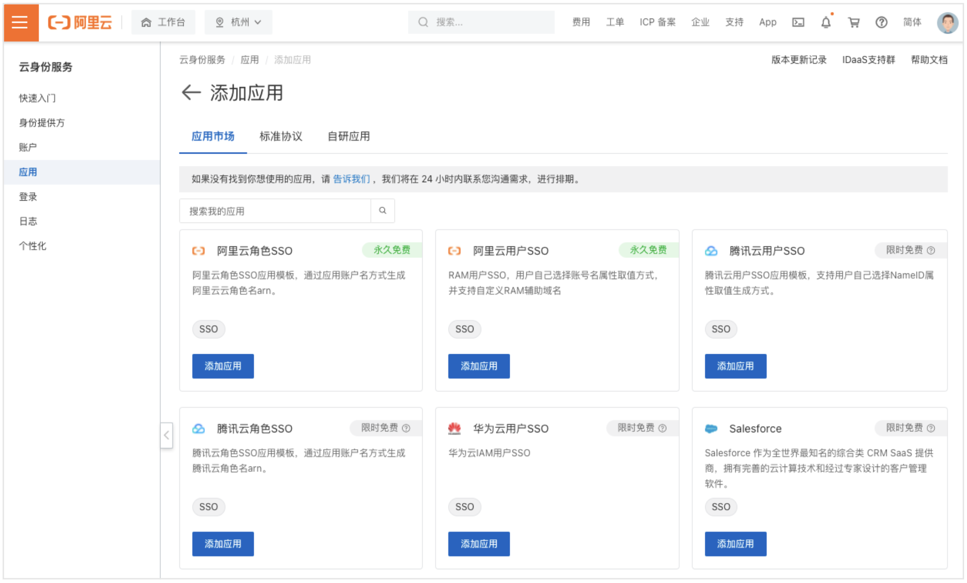Switch language via 简体
The height and width of the screenshot is (583, 967).
tap(912, 22)
